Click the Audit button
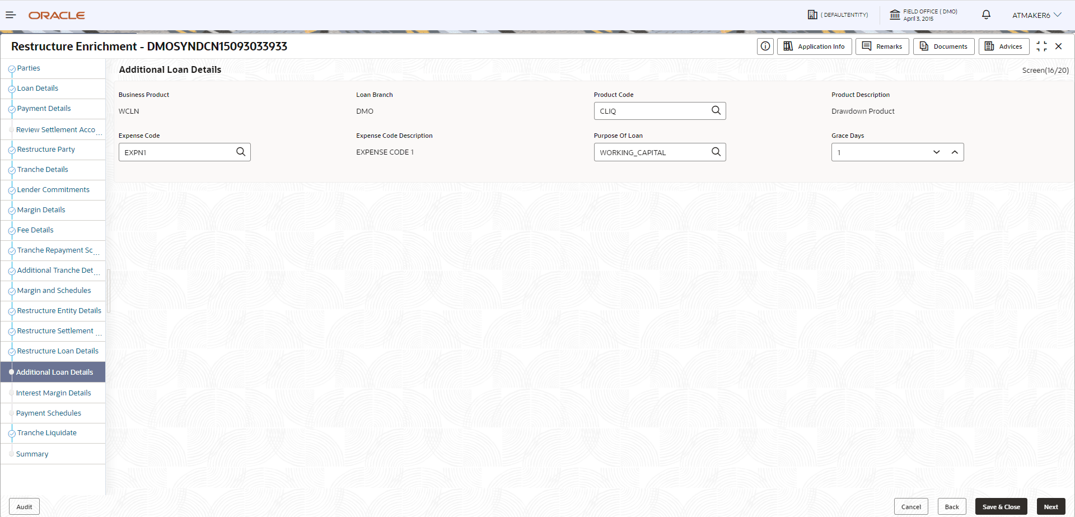The image size is (1075, 517). [24, 507]
